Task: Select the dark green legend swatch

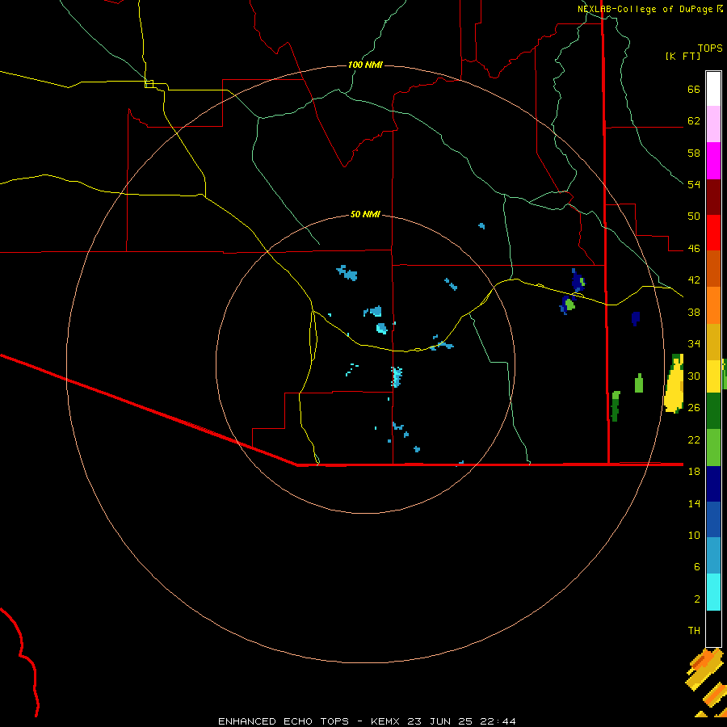Action: (713, 411)
